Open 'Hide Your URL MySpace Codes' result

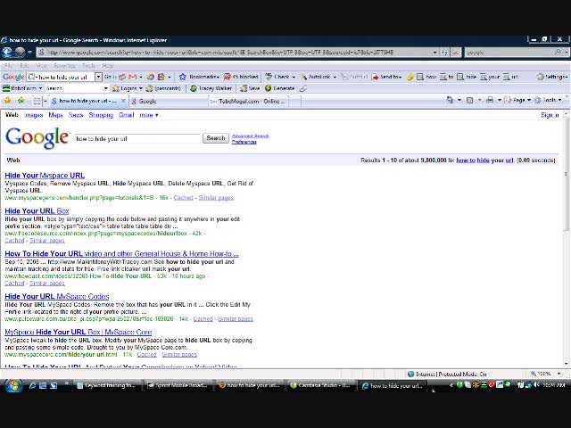57,297
